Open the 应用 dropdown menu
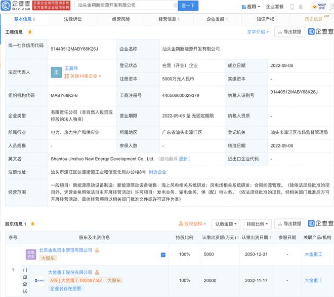Viewport: 334px width, 297px height. pos(251,7)
